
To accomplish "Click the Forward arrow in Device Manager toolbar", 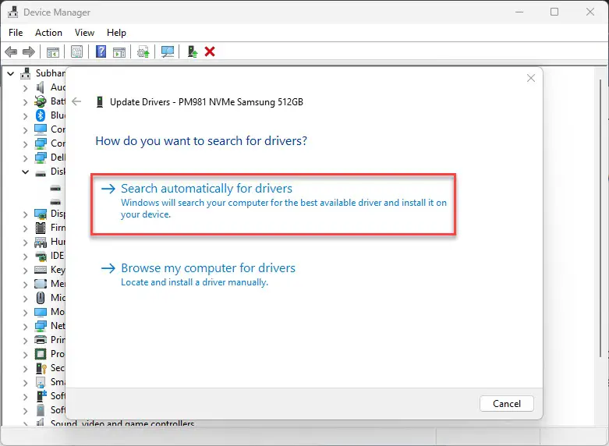I will point(29,51).
